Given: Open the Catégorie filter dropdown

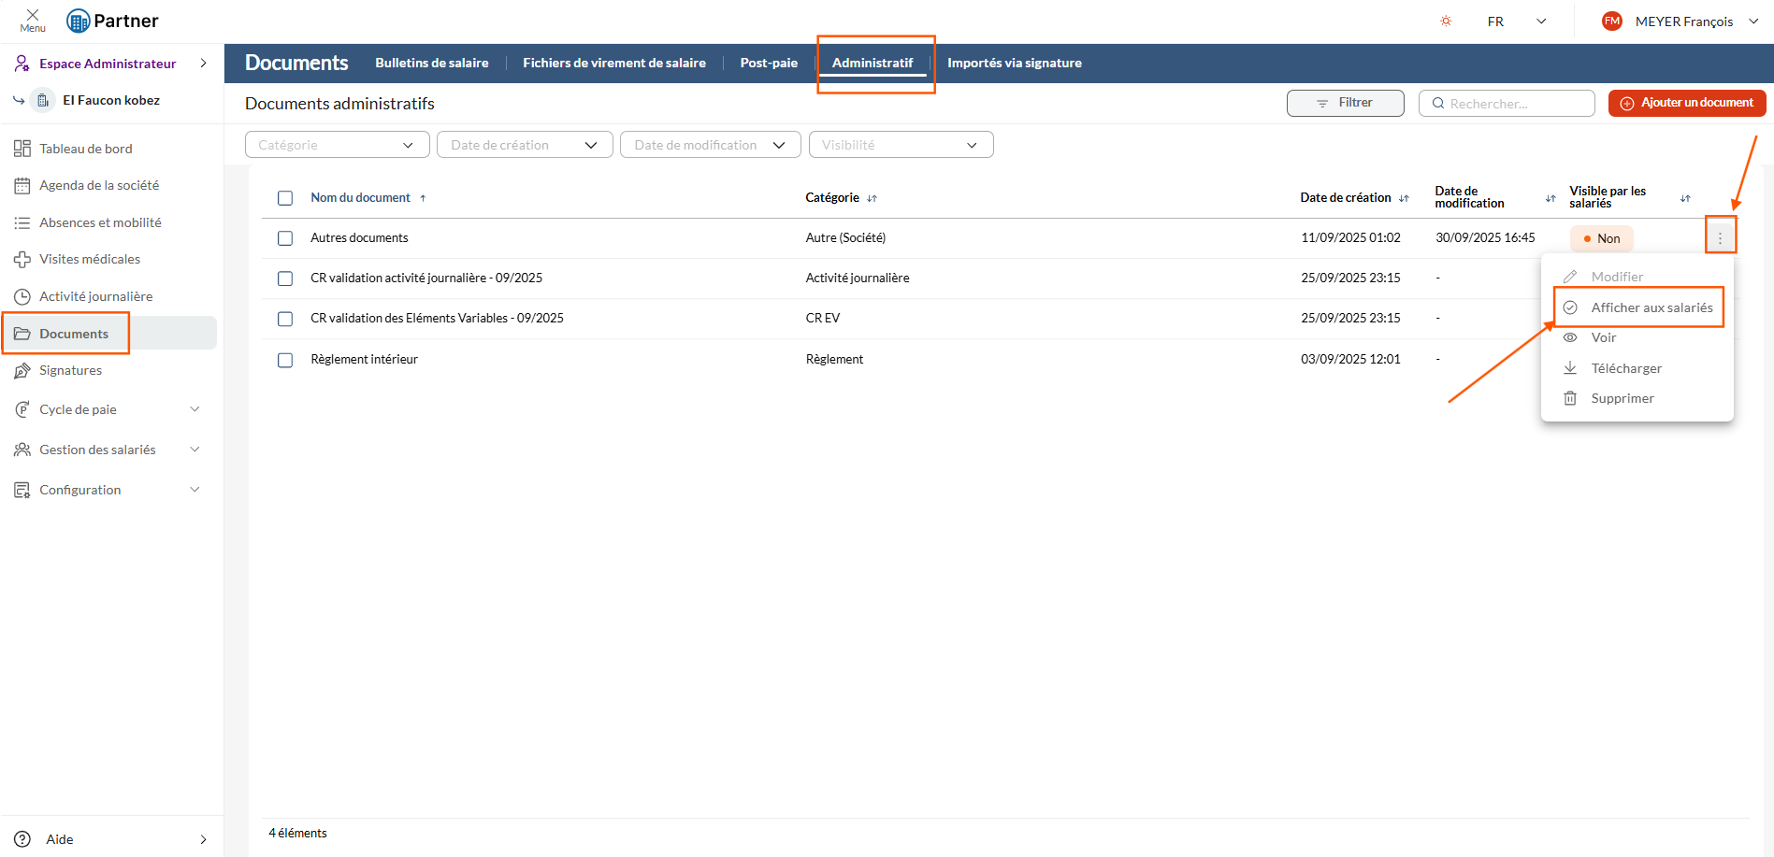Looking at the screenshot, I should tap(337, 144).
